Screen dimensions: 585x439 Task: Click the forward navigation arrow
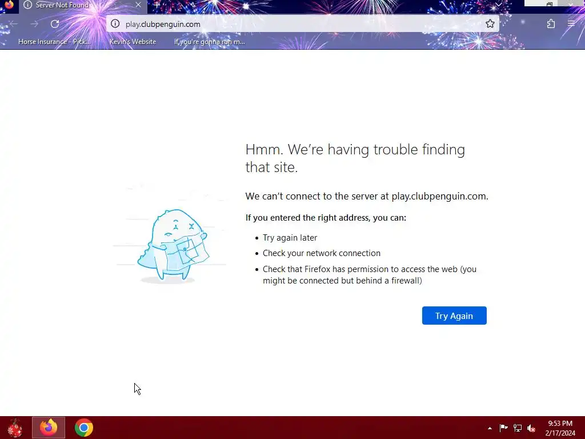pyautogui.click(x=34, y=24)
